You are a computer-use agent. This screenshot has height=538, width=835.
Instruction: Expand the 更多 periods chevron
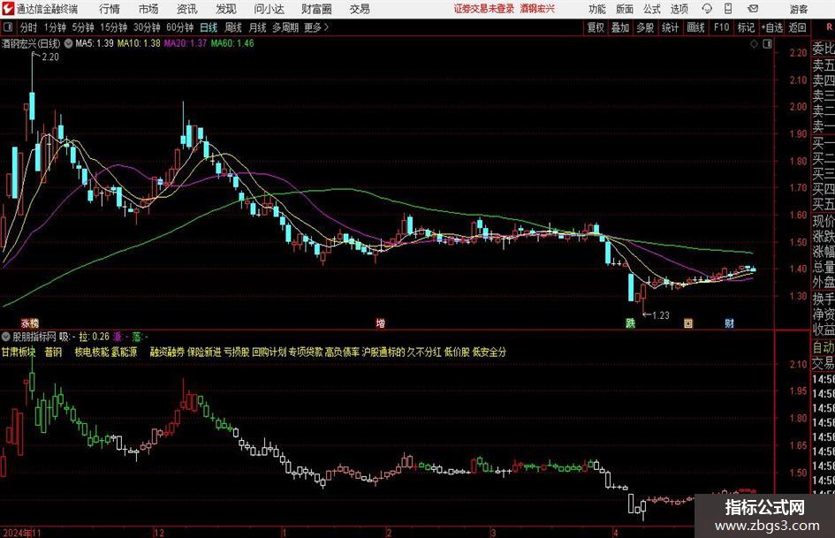(x=317, y=27)
